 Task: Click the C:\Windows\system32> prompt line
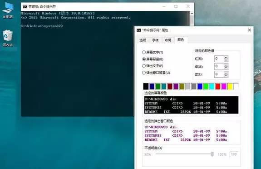[42, 26]
